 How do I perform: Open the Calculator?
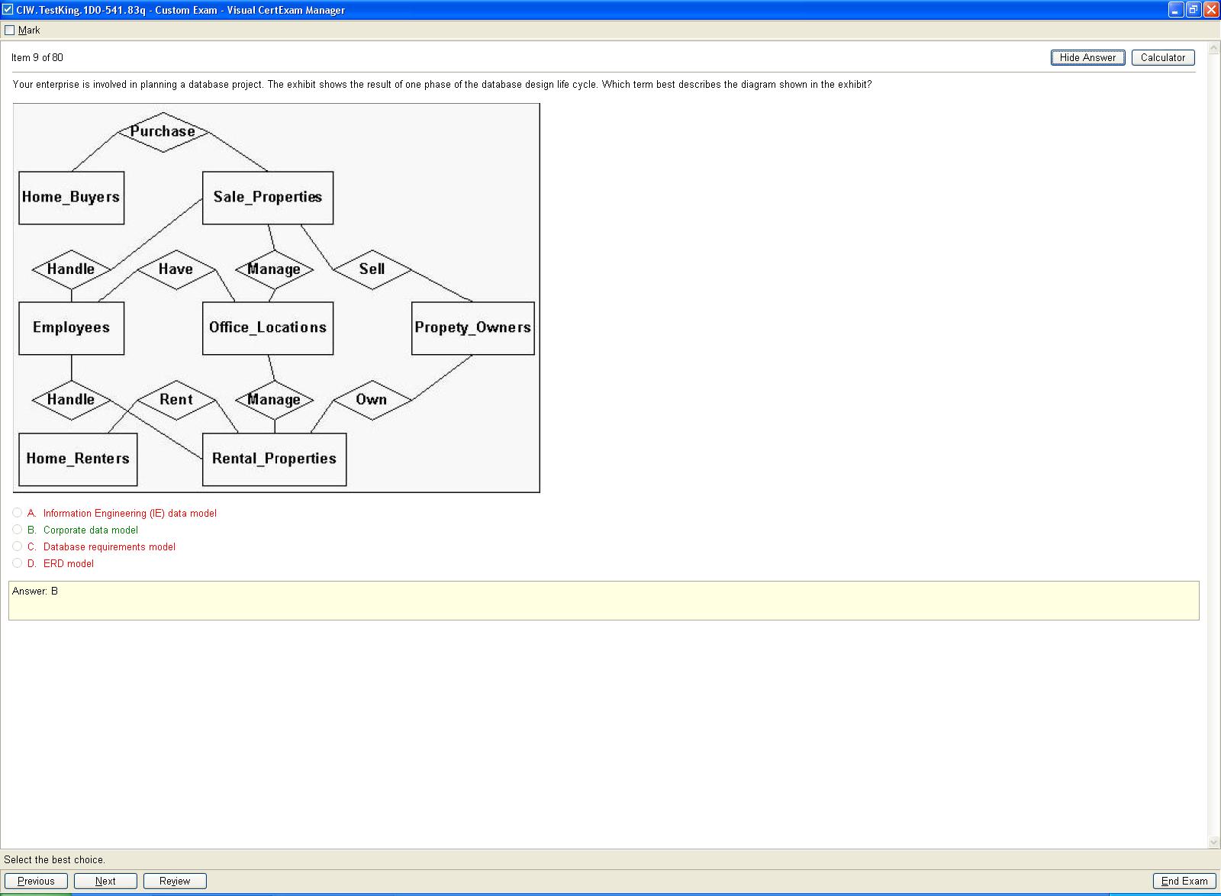tap(1162, 58)
